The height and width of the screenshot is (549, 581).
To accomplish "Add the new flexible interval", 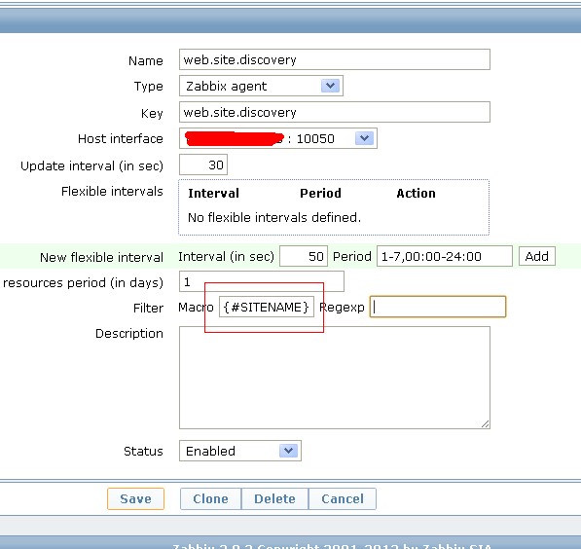I will (537, 256).
